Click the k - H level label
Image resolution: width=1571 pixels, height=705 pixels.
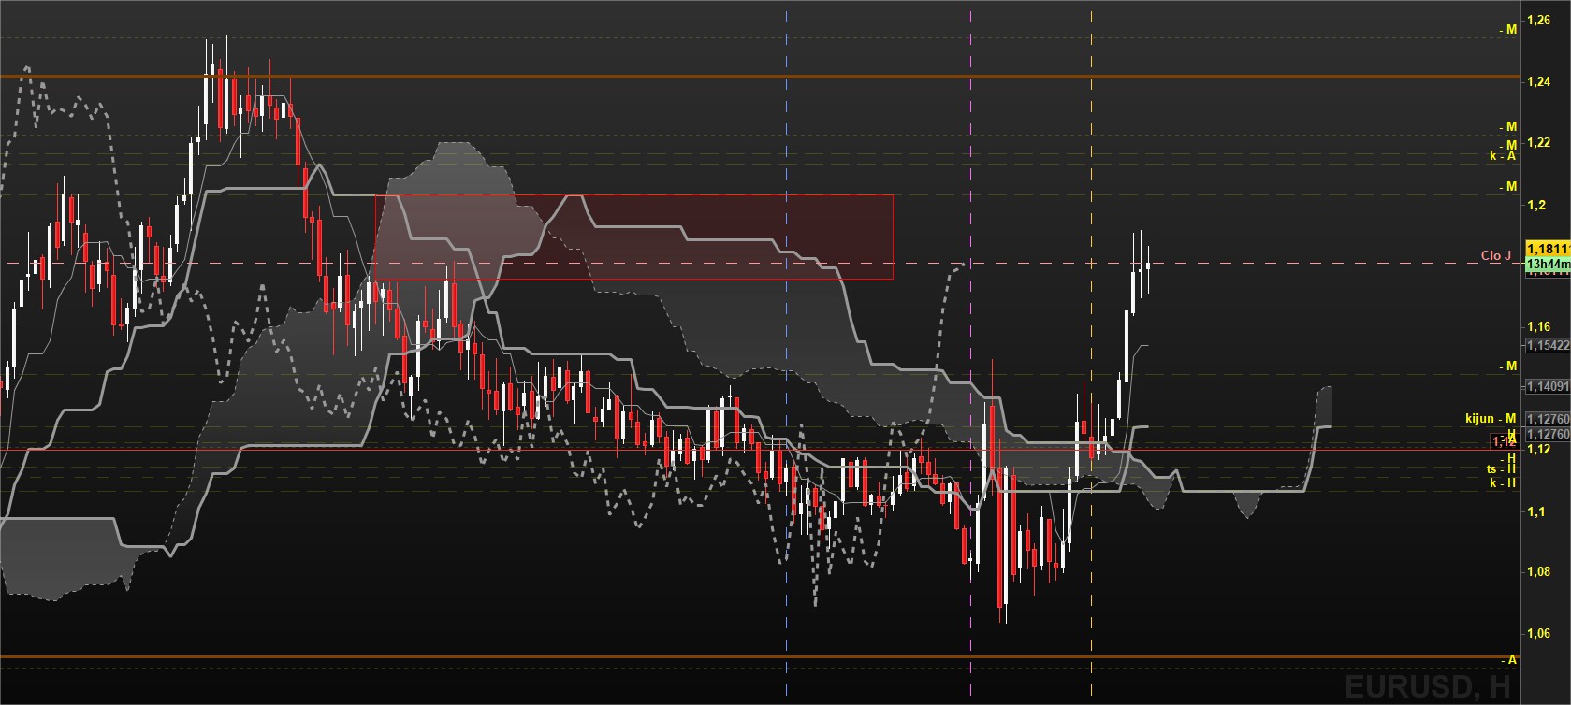(x=1503, y=483)
